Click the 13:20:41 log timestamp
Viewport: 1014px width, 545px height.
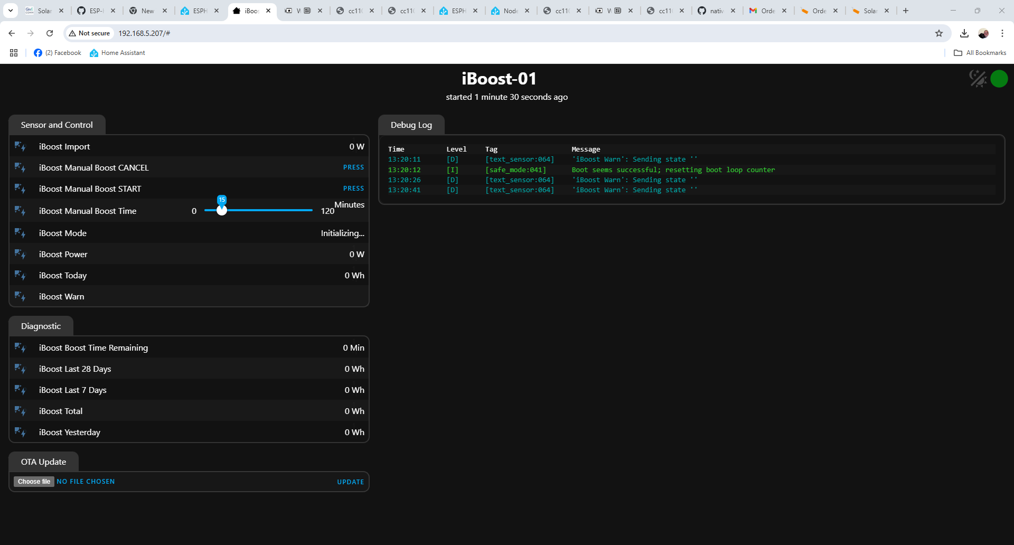pos(405,190)
